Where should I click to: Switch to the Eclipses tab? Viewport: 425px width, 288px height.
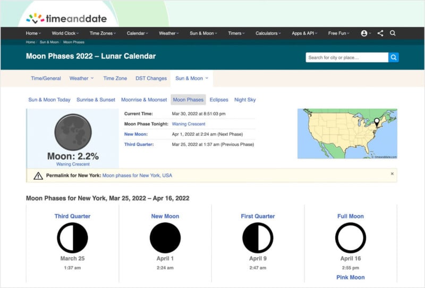[x=219, y=100]
